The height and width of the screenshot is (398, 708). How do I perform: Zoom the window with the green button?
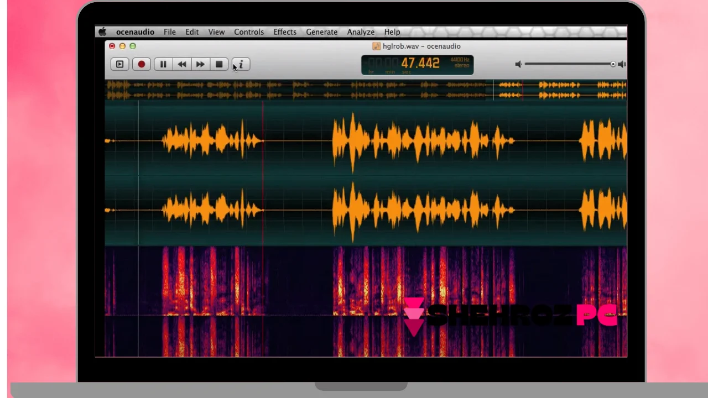(x=133, y=46)
